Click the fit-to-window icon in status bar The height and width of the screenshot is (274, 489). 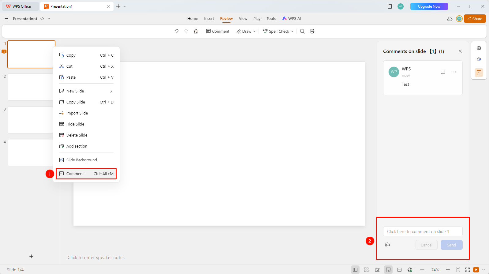click(x=458, y=270)
